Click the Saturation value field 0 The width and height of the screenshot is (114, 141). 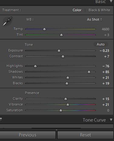(108, 110)
